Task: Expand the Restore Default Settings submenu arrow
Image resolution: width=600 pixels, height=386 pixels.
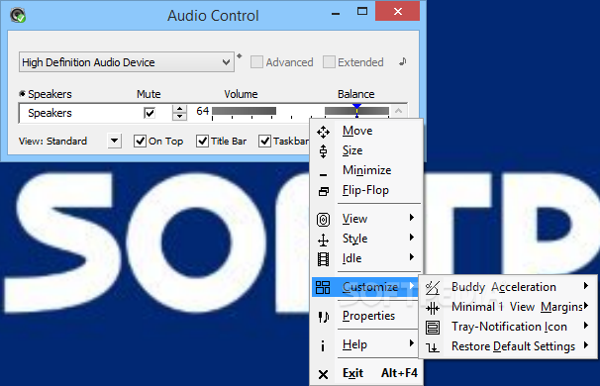Action: (586, 345)
